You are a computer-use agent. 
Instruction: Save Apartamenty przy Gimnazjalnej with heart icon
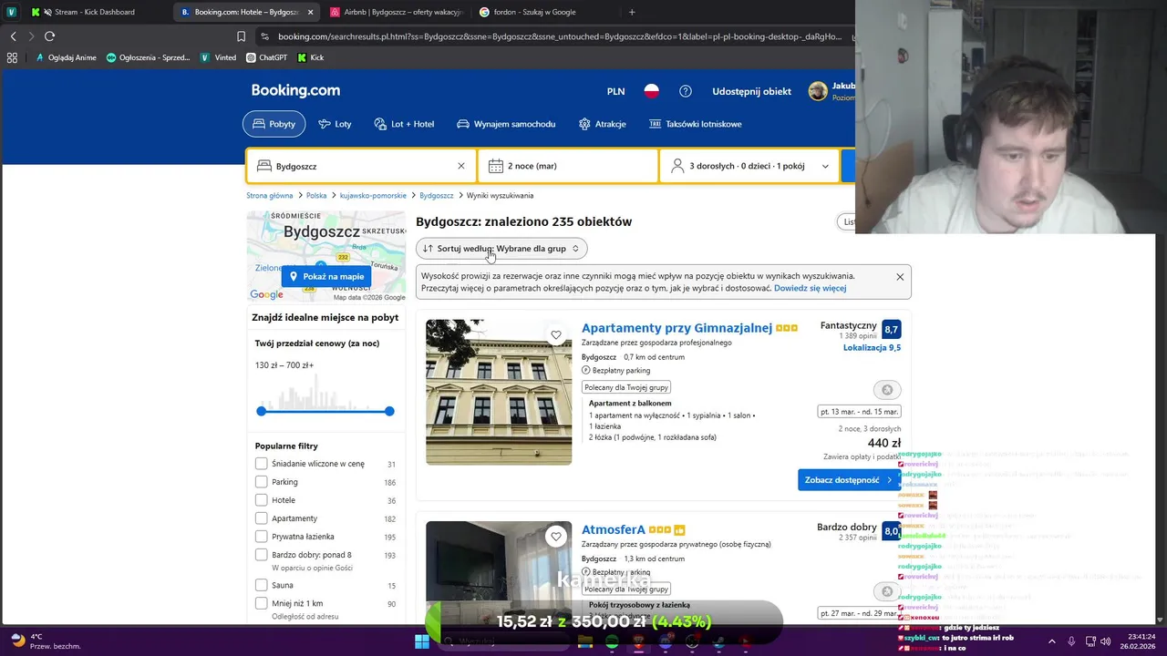[x=556, y=335]
